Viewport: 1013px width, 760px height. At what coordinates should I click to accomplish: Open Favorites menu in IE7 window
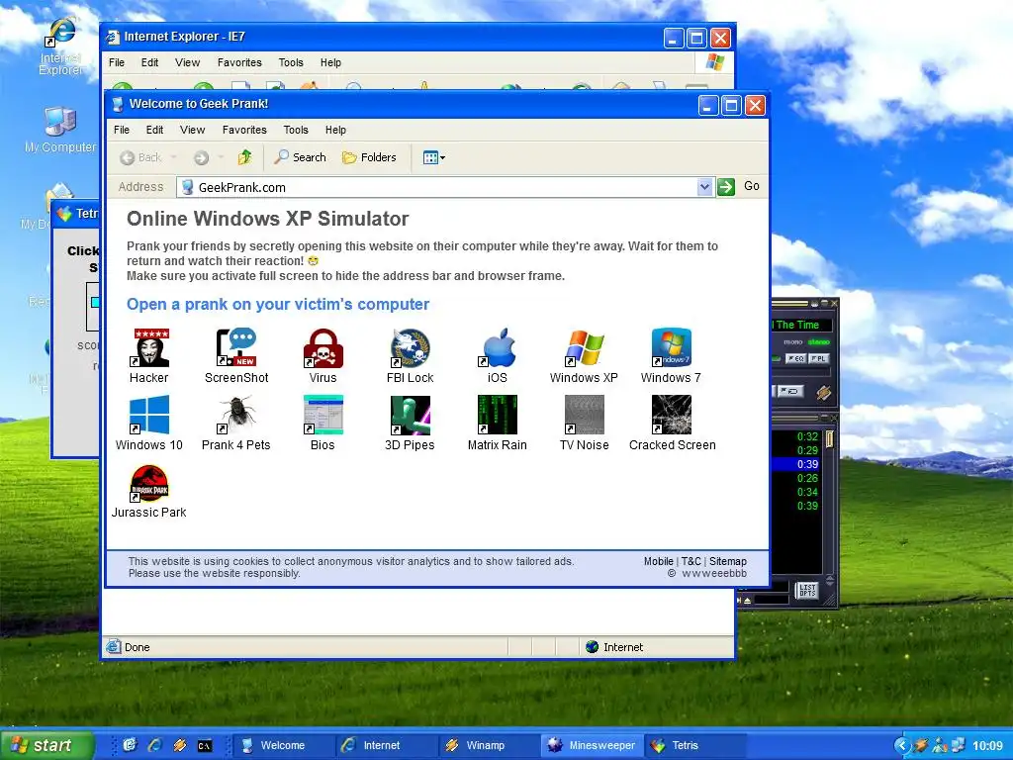tap(239, 62)
